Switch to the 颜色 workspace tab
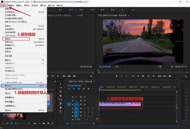 [x=81, y=10]
